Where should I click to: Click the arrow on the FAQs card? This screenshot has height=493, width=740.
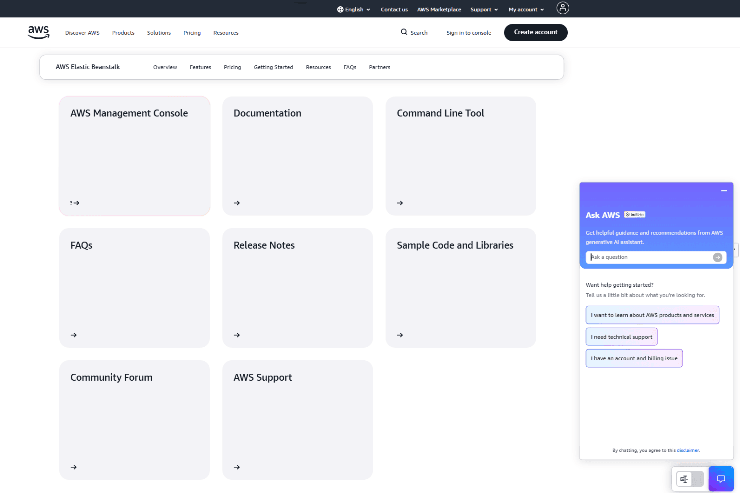(74, 335)
